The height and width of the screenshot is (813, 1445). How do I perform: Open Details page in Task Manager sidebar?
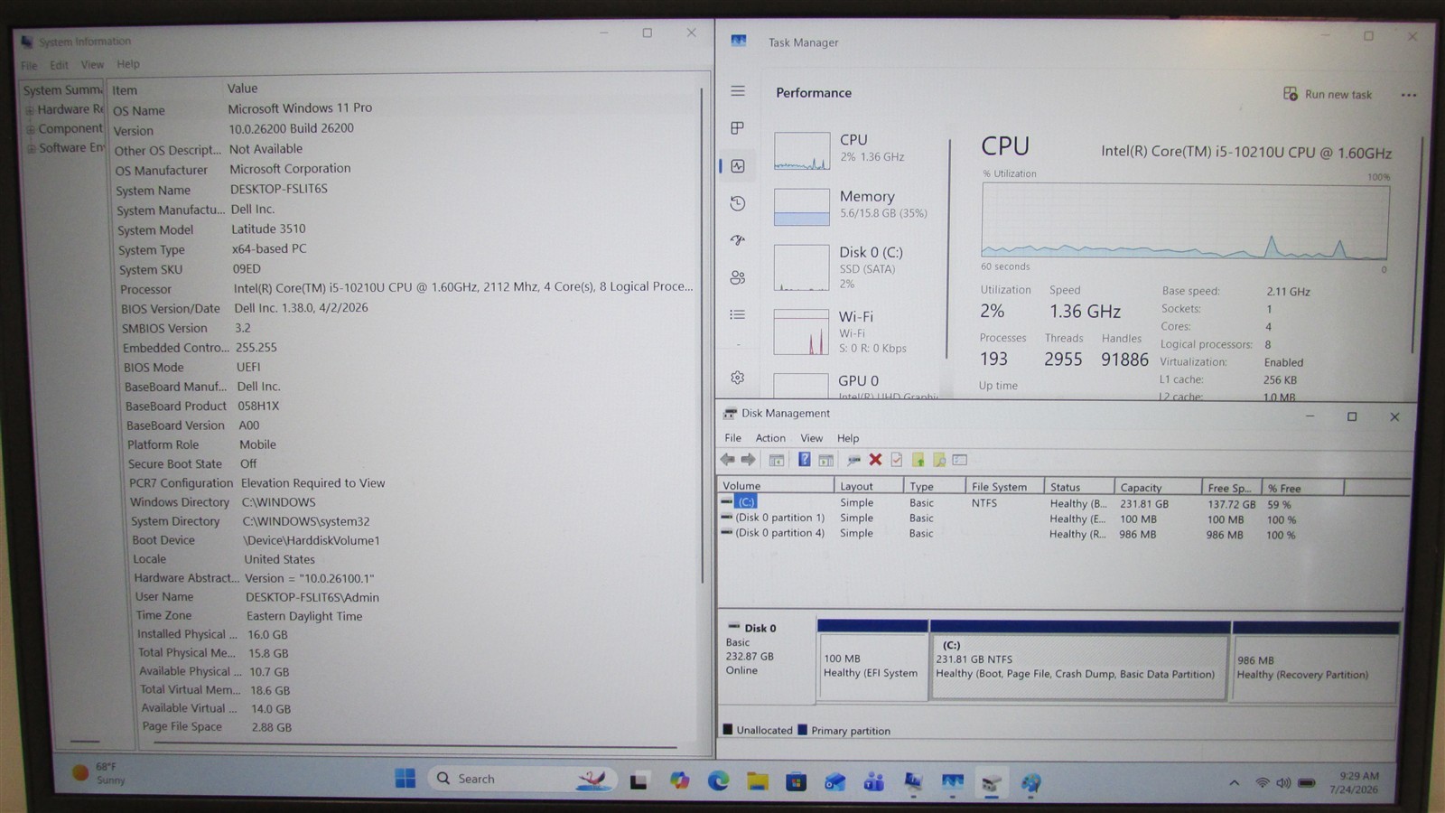(738, 314)
